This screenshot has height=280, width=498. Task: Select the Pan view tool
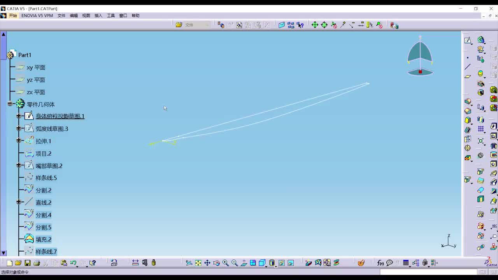tap(207, 263)
